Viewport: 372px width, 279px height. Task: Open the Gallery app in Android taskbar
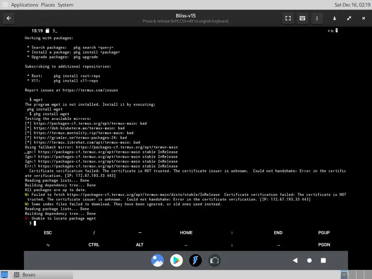(157, 260)
